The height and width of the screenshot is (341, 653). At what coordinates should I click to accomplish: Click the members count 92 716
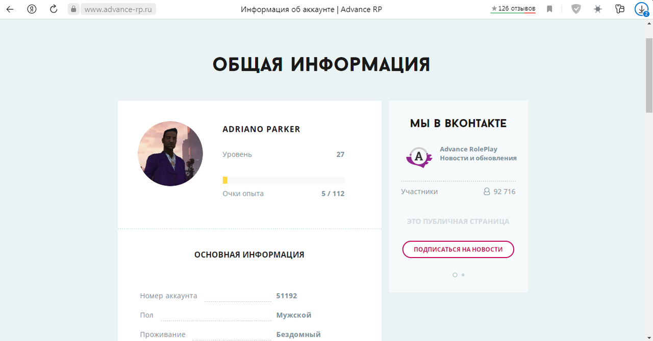click(x=505, y=192)
